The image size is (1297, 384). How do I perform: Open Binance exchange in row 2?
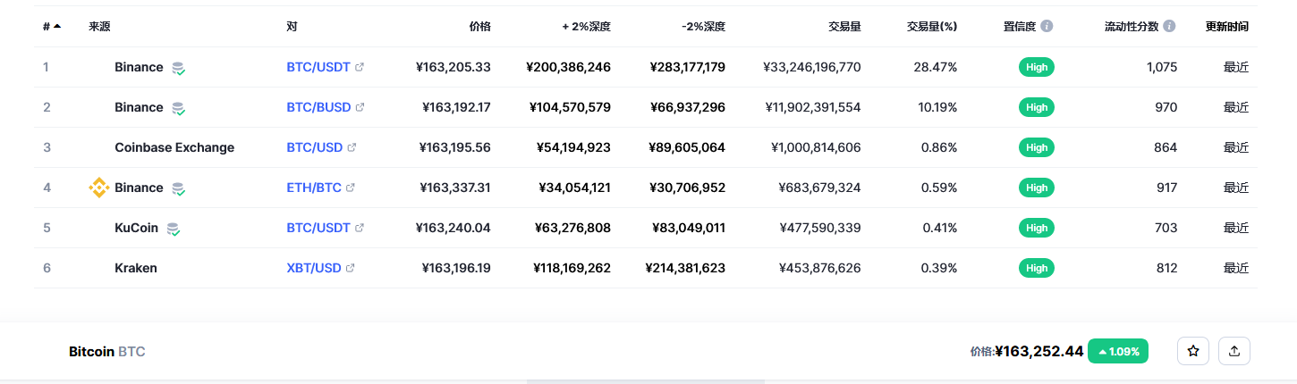[139, 107]
